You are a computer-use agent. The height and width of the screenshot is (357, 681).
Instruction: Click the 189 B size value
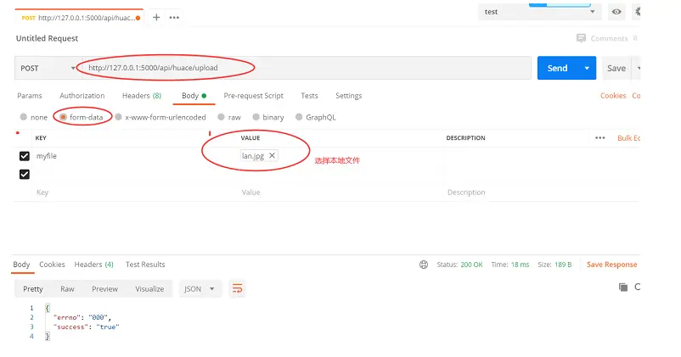(563, 265)
